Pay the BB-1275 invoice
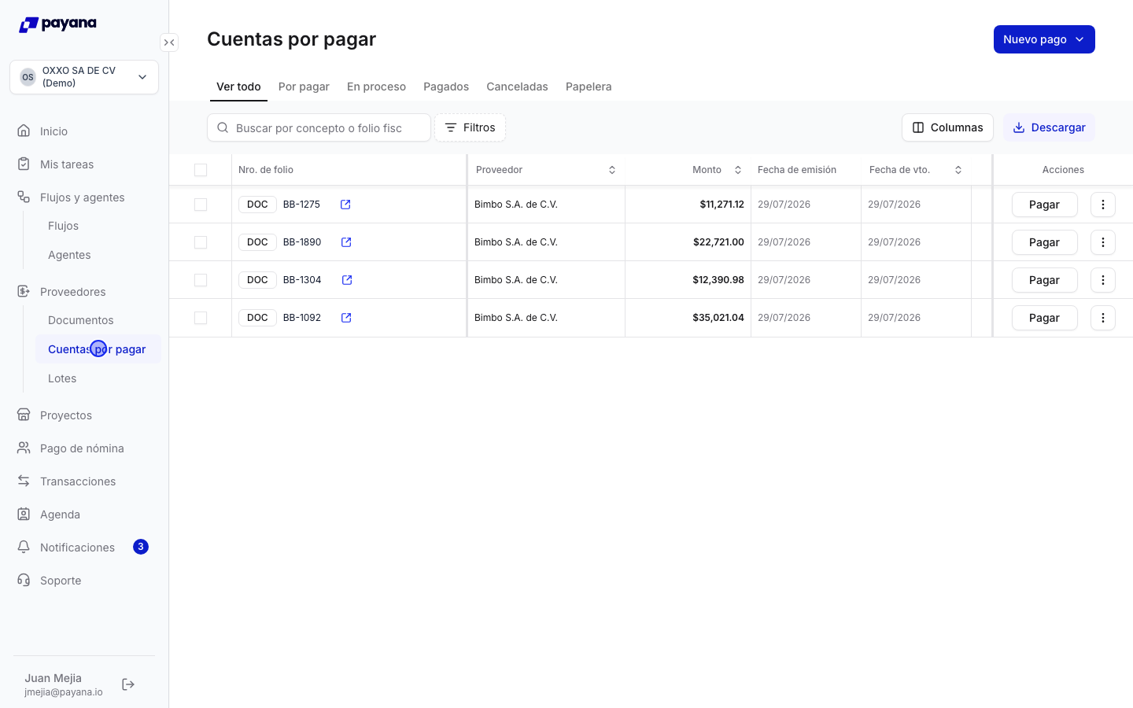The height and width of the screenshot is (708, 1133). point(1044,205)
